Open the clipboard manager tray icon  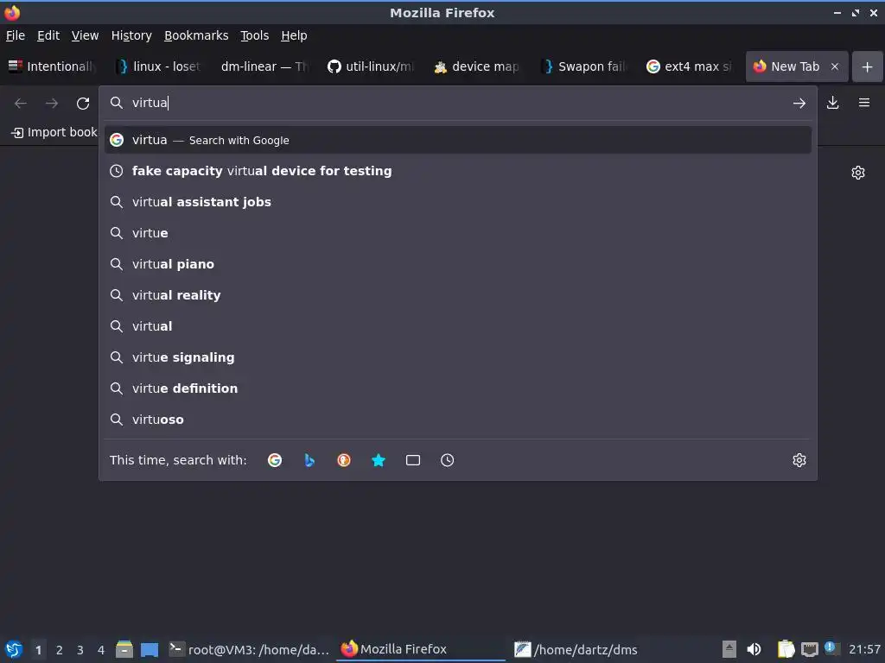(x=786, y=649)
